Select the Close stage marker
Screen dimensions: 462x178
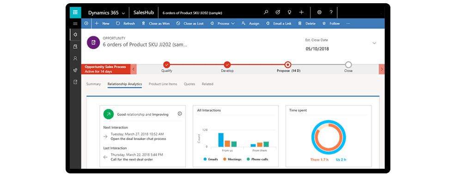(x=348, y=65)
